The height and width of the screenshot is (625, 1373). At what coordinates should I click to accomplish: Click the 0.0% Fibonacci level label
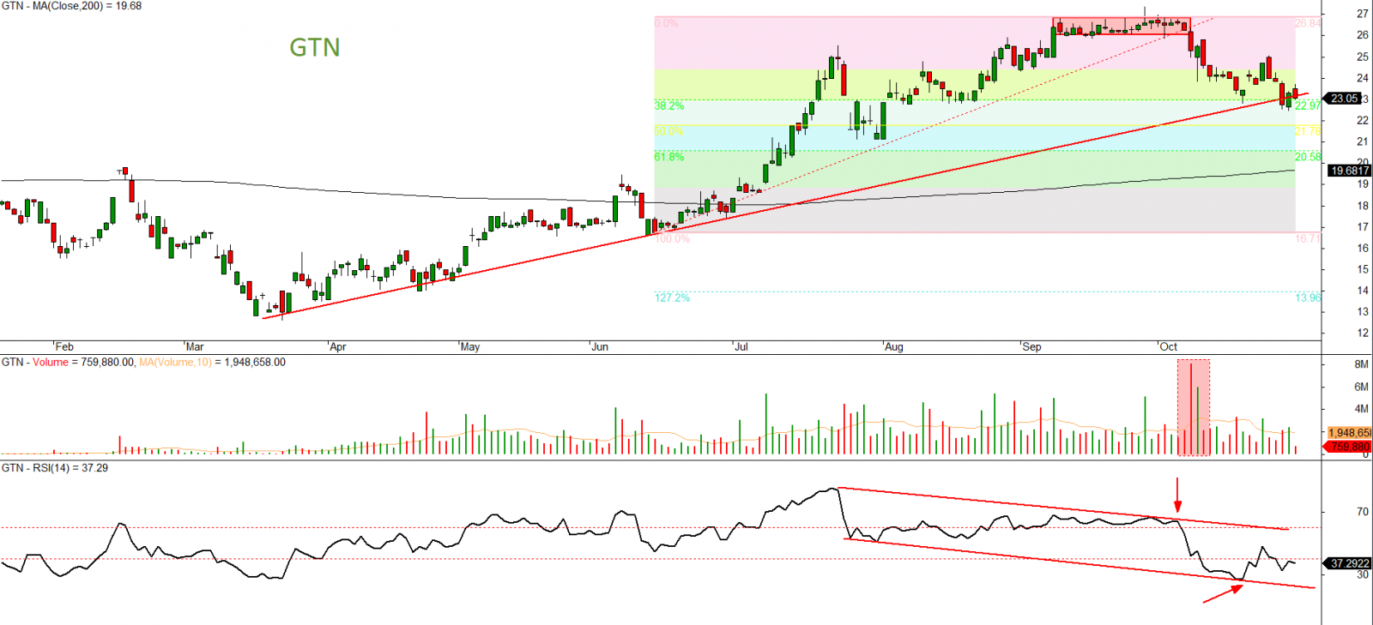(666, 23)
